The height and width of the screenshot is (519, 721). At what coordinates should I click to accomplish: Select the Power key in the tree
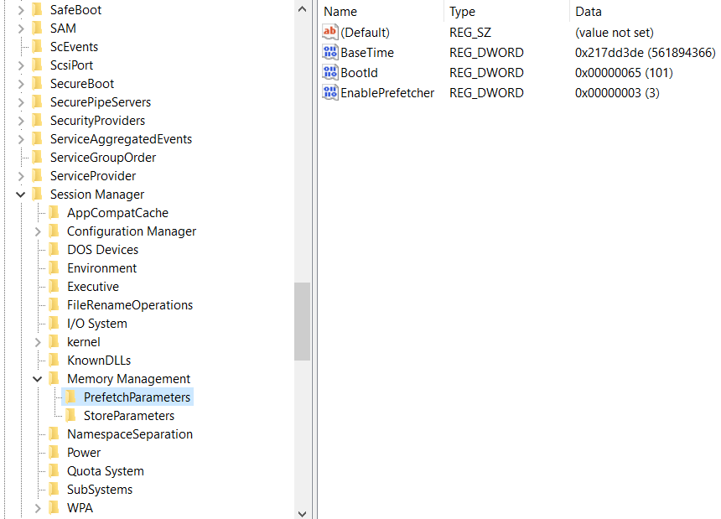84,453
